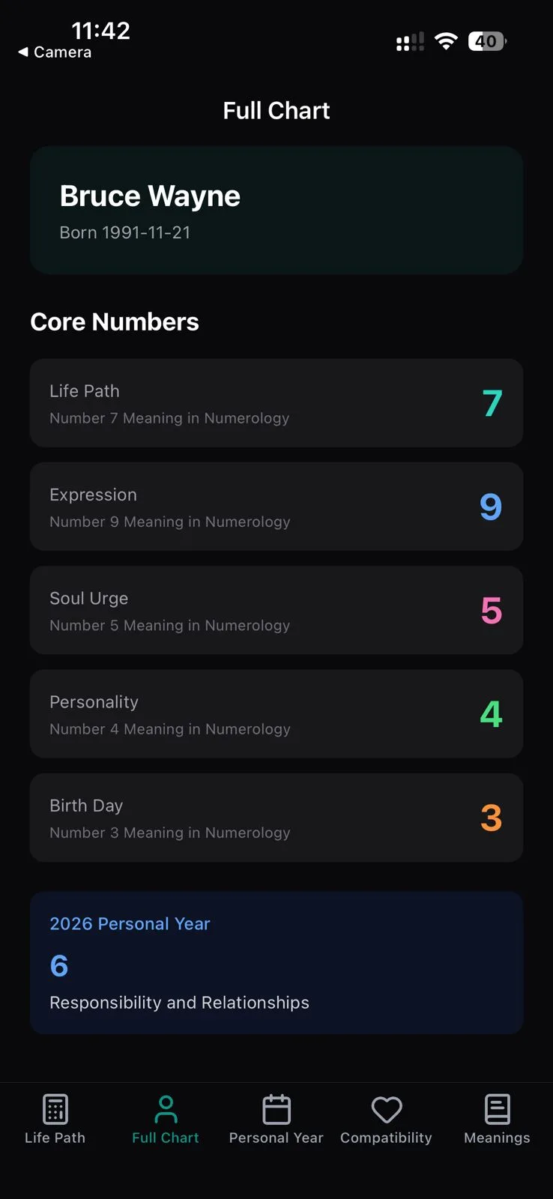Tap the battery indicator showing 40
The image size is (553, 1199).
click(x=486, y=41)
